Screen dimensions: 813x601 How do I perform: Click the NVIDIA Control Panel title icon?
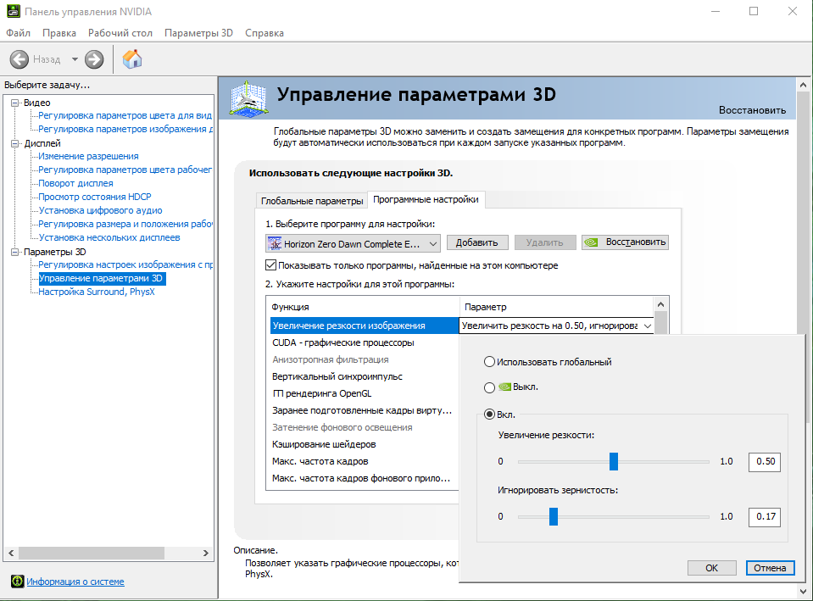[14, 11]
